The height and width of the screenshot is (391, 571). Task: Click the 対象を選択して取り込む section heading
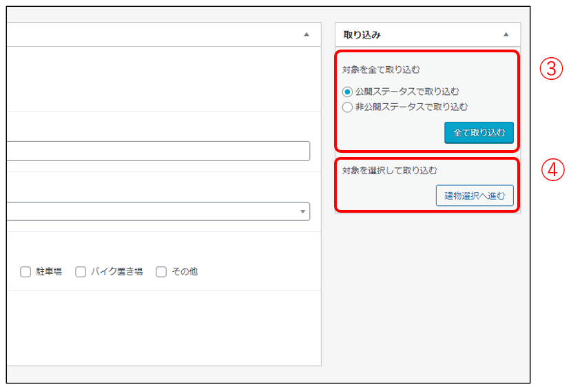tap(390, 170)
